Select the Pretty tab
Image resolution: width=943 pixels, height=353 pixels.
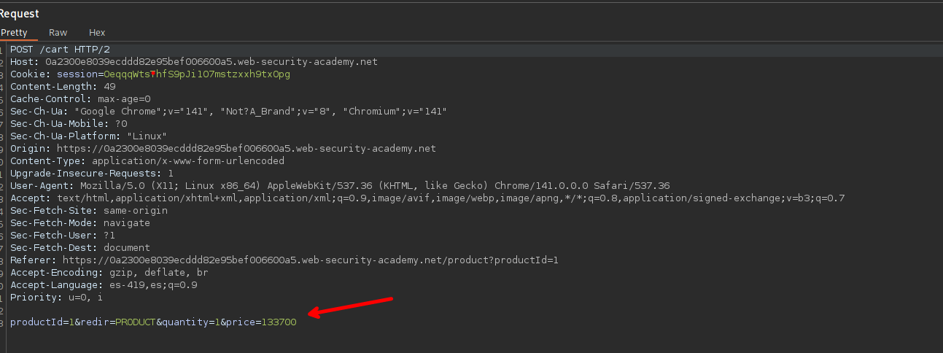point(14,33)
